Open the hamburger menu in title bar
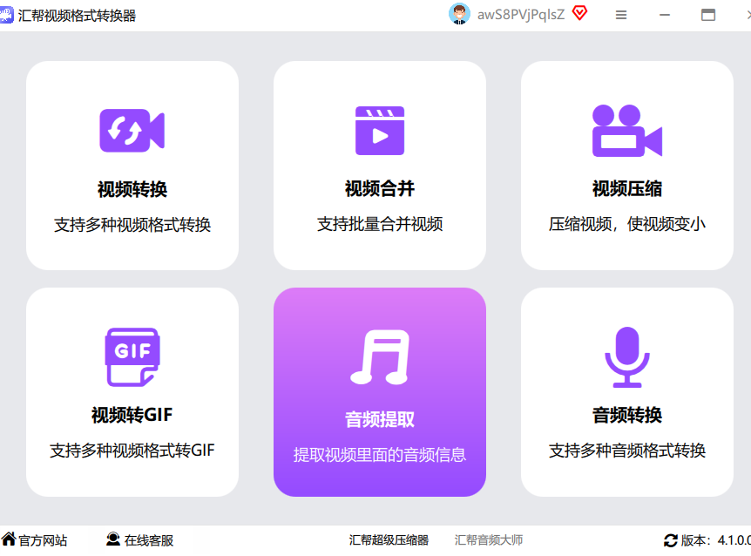 pos(621,16)
